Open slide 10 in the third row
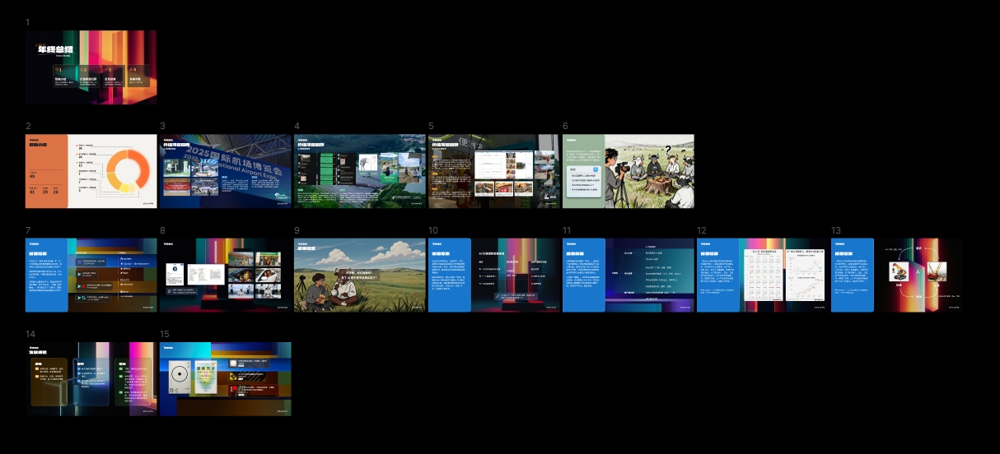The width and height of the screenshot is (1000, 454). 493,275
